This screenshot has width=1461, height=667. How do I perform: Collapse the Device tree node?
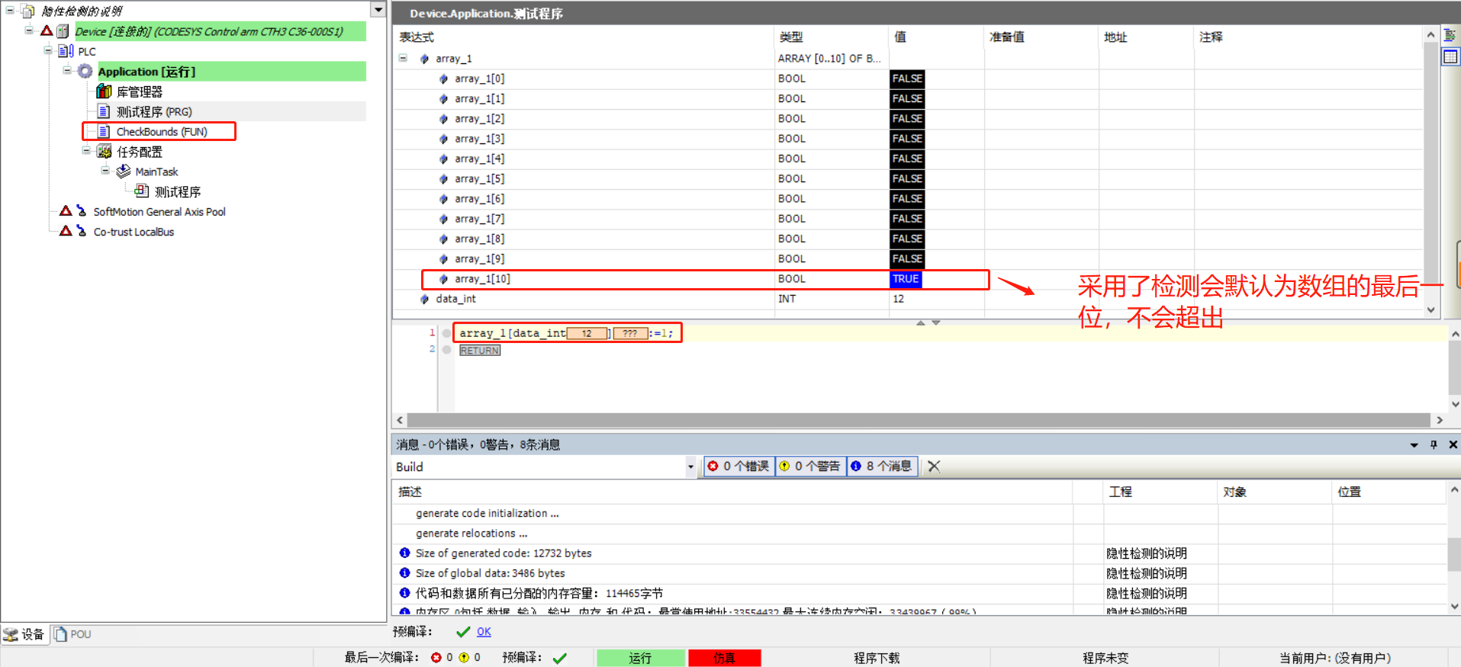coord(29,30)
